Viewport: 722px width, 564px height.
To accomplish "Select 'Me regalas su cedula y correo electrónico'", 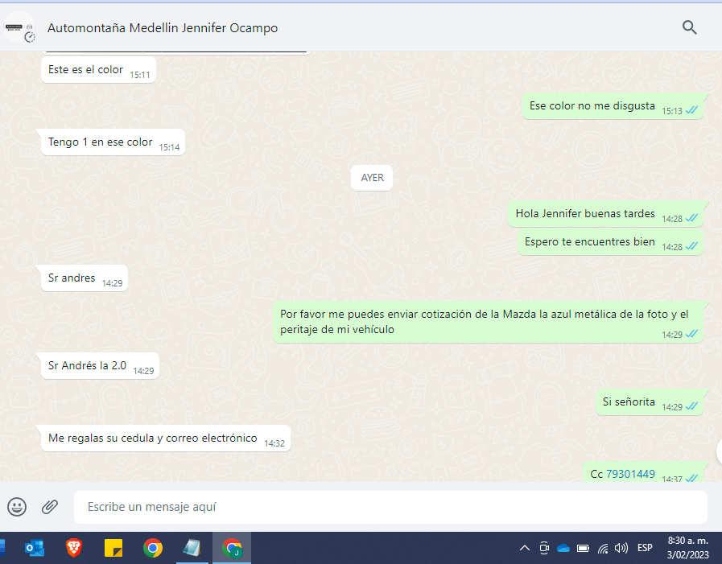I will tap(166, 438).
